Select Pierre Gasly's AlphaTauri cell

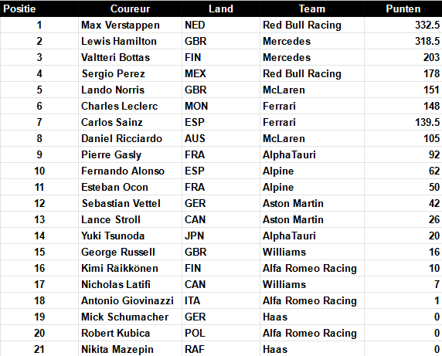(311, 154)
